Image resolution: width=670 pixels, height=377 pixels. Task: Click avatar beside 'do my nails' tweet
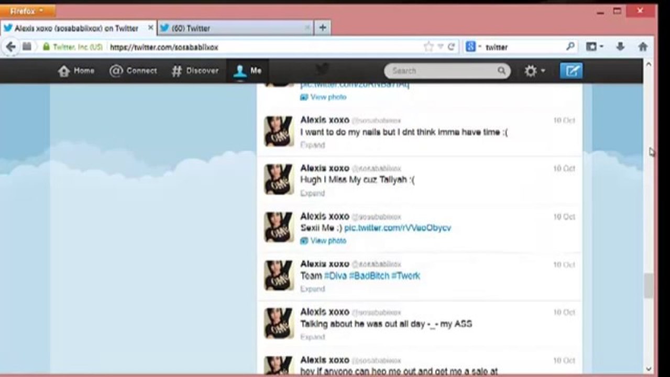[x=279, y=131]
